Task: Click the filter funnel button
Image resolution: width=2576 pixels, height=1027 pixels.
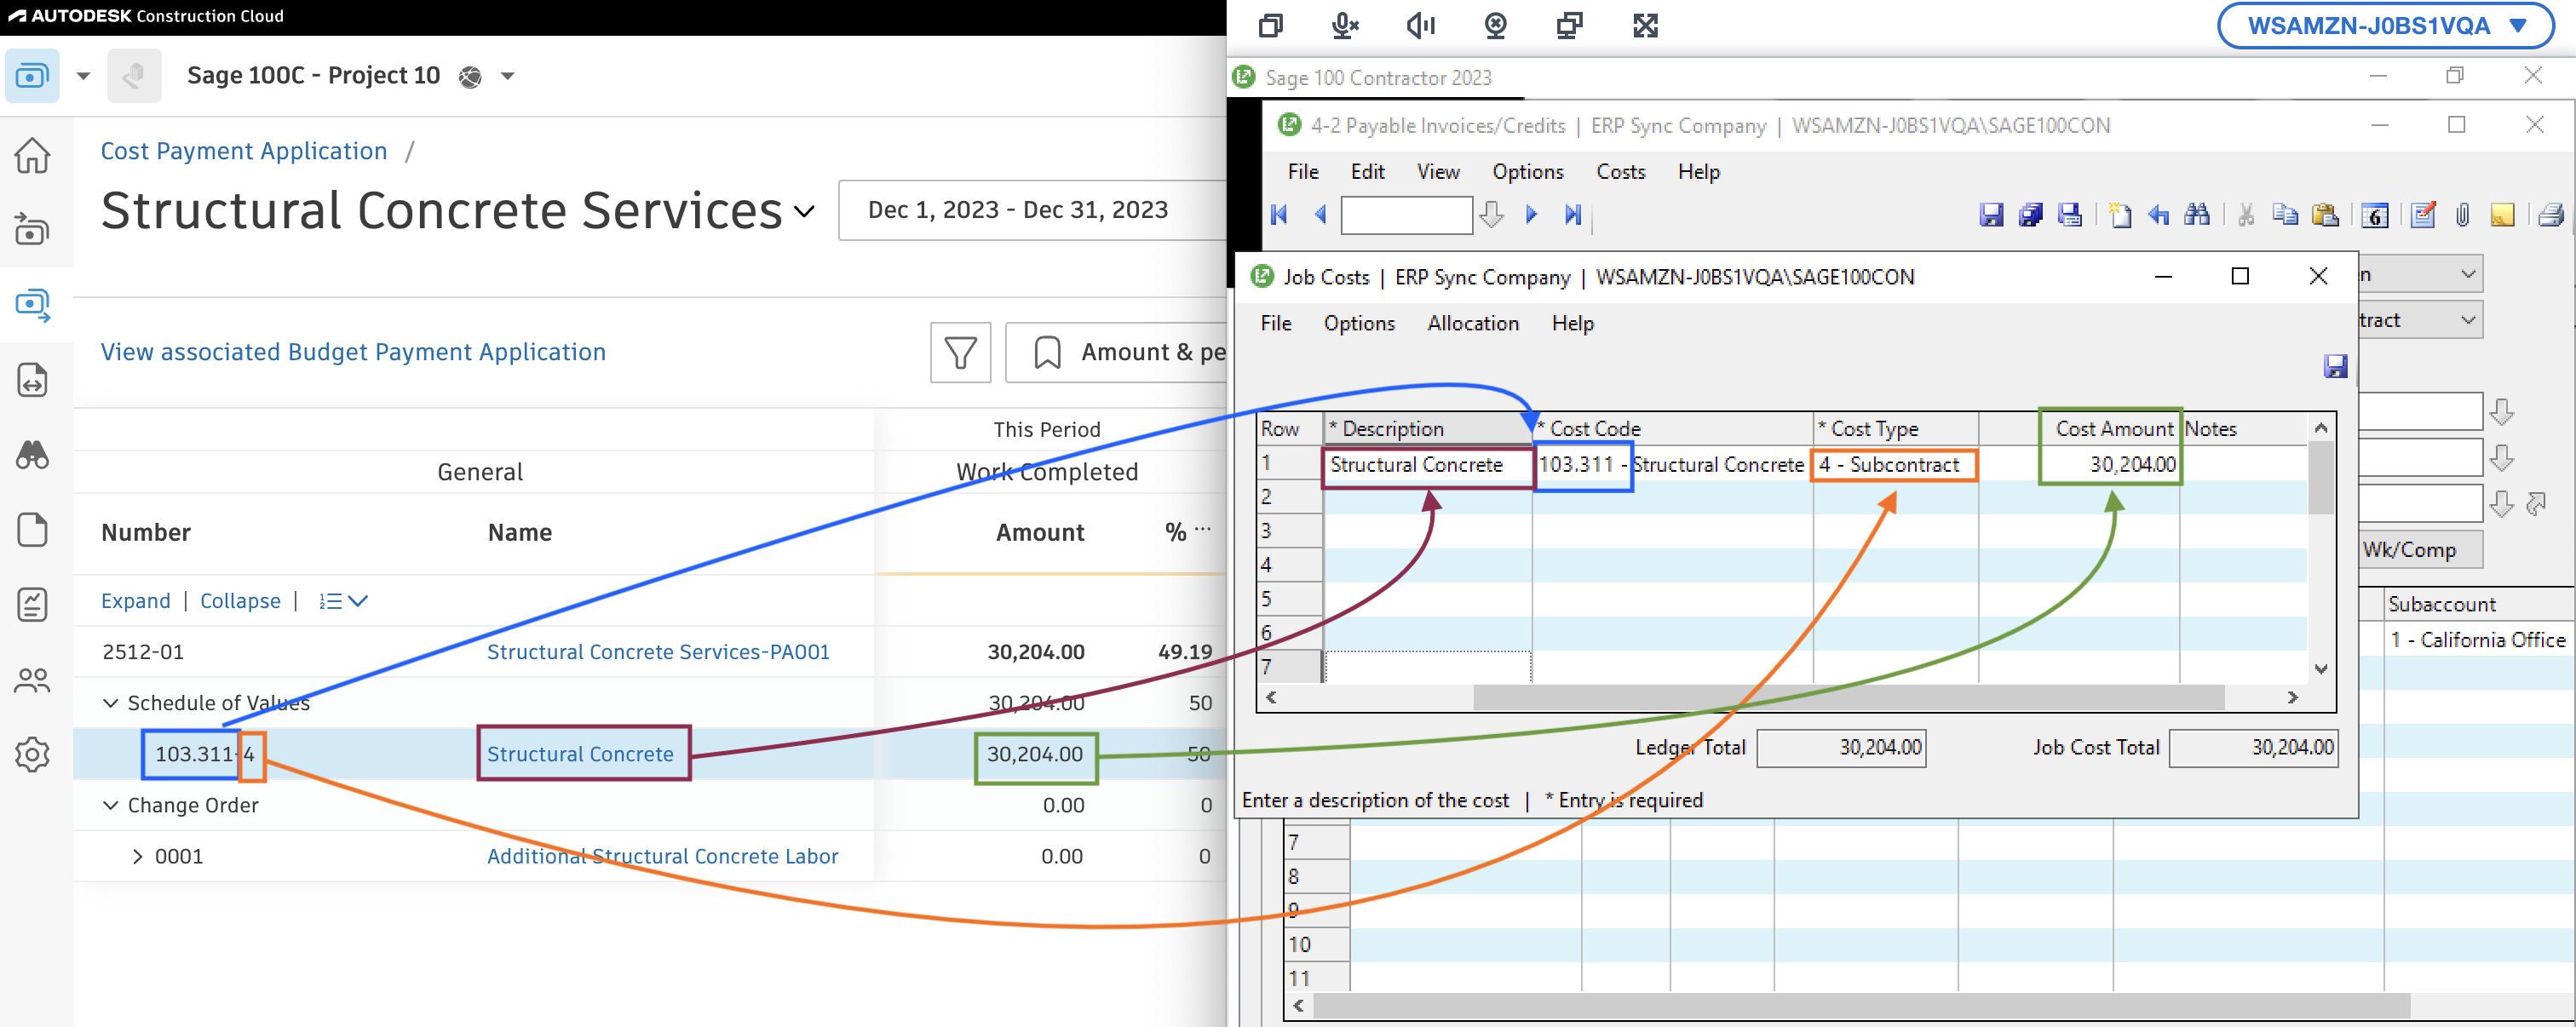Action: point(960,352)
